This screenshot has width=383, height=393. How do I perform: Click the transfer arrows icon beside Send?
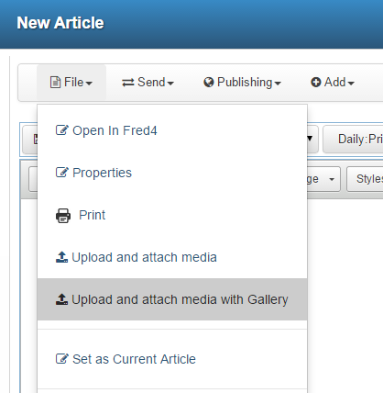[x=128, y=83]
